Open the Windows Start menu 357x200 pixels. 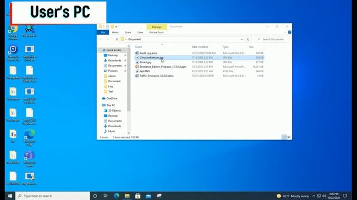10,196
